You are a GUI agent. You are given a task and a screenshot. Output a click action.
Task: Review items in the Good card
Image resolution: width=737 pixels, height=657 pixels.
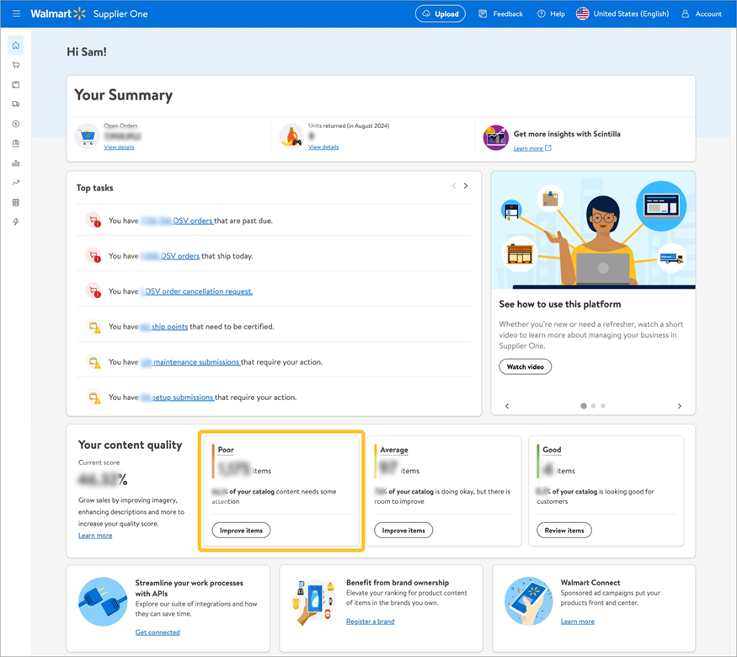[x=564, y=530]
